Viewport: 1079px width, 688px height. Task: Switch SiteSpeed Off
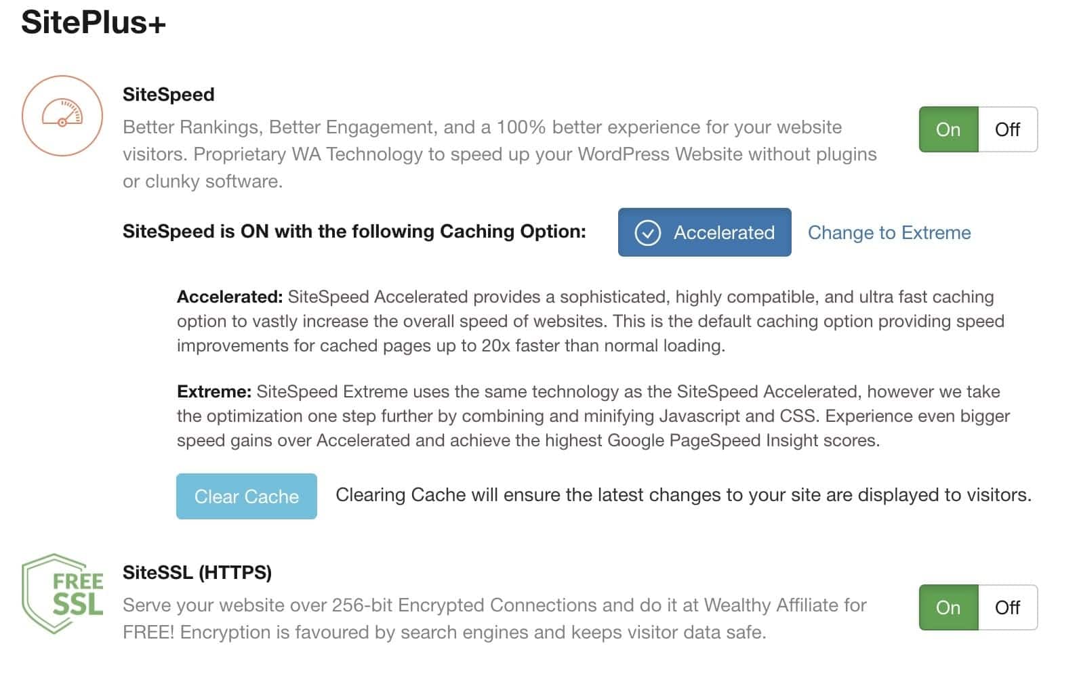point(1007,129)
